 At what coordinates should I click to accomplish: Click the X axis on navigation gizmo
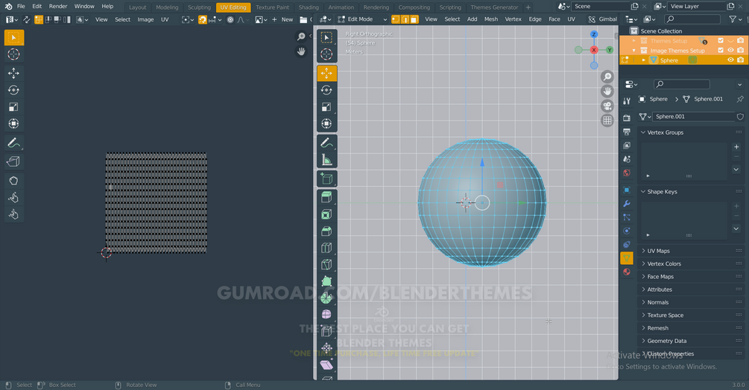594,50
